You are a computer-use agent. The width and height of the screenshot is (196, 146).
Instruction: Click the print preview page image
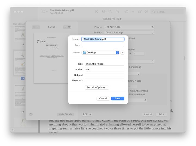(51, 58)
